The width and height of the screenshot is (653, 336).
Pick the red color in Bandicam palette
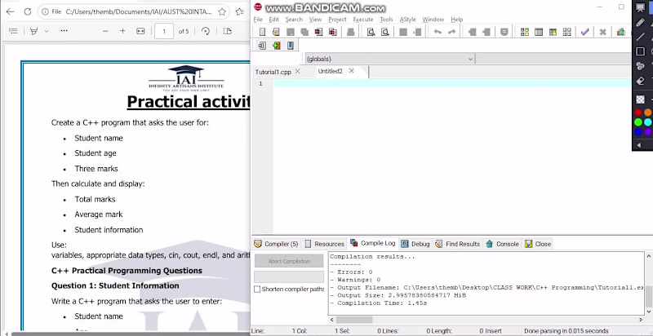638,113
